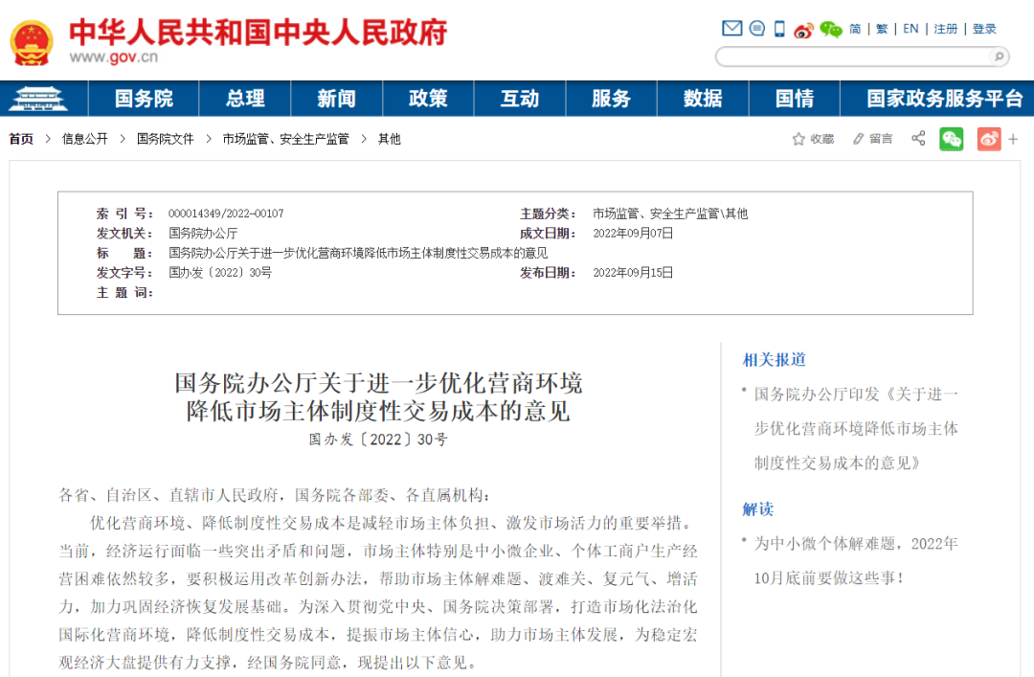Click the envelope mail icon in header
This screenshot has width=1034, height=677.
click(x=732, y=29)
